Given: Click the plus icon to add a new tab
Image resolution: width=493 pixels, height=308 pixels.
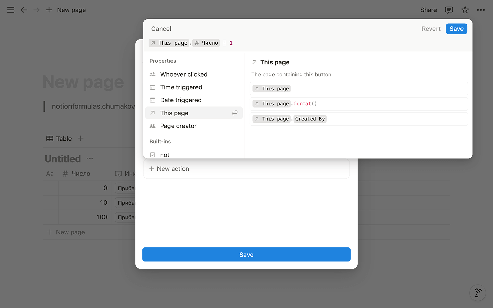Looking at the screenshot, I should (x=49, y=10).
